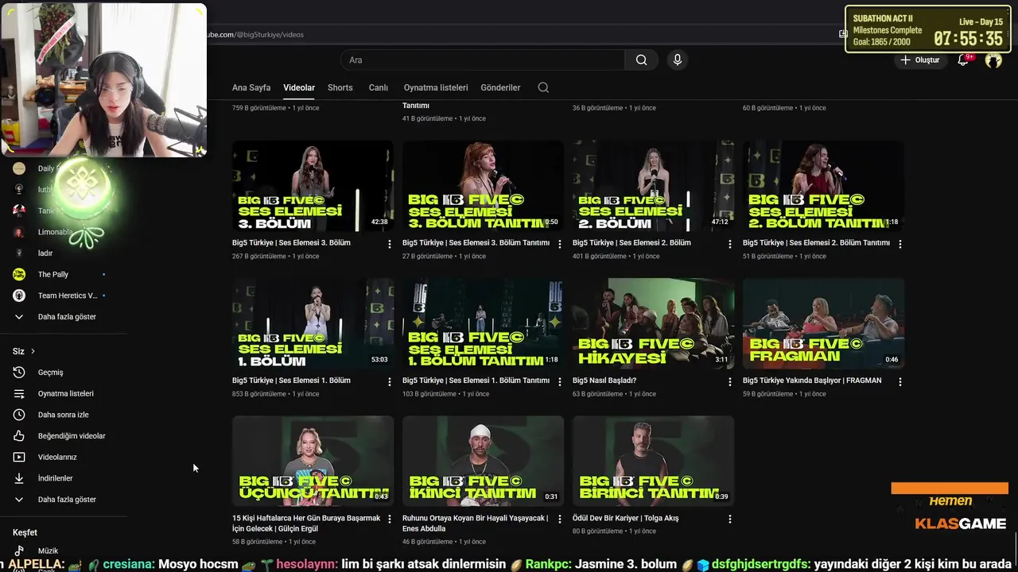The width and height of the screenshot is (1018, 572).
Task: Click the search magnifier button
Action: coord(641,60)
